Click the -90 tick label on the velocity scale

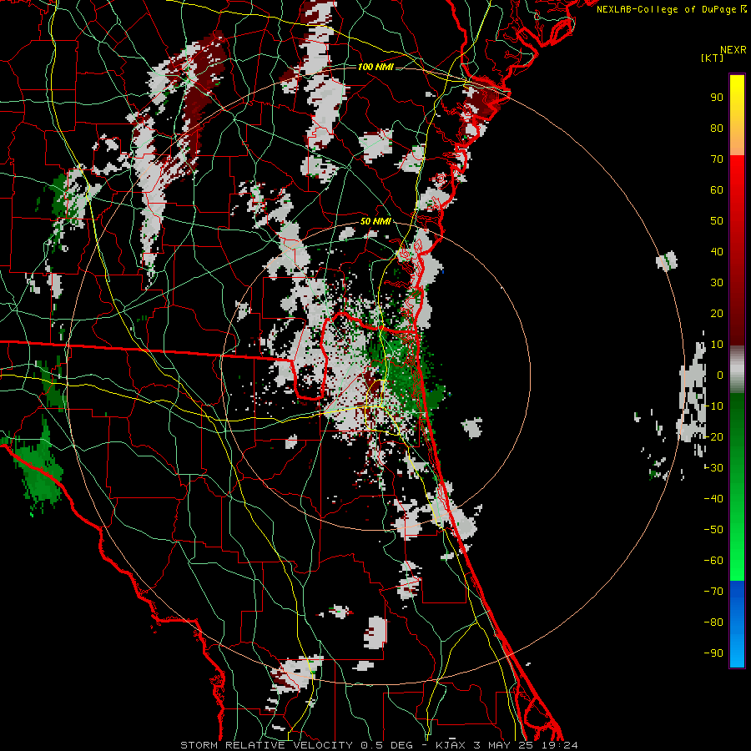713,653
